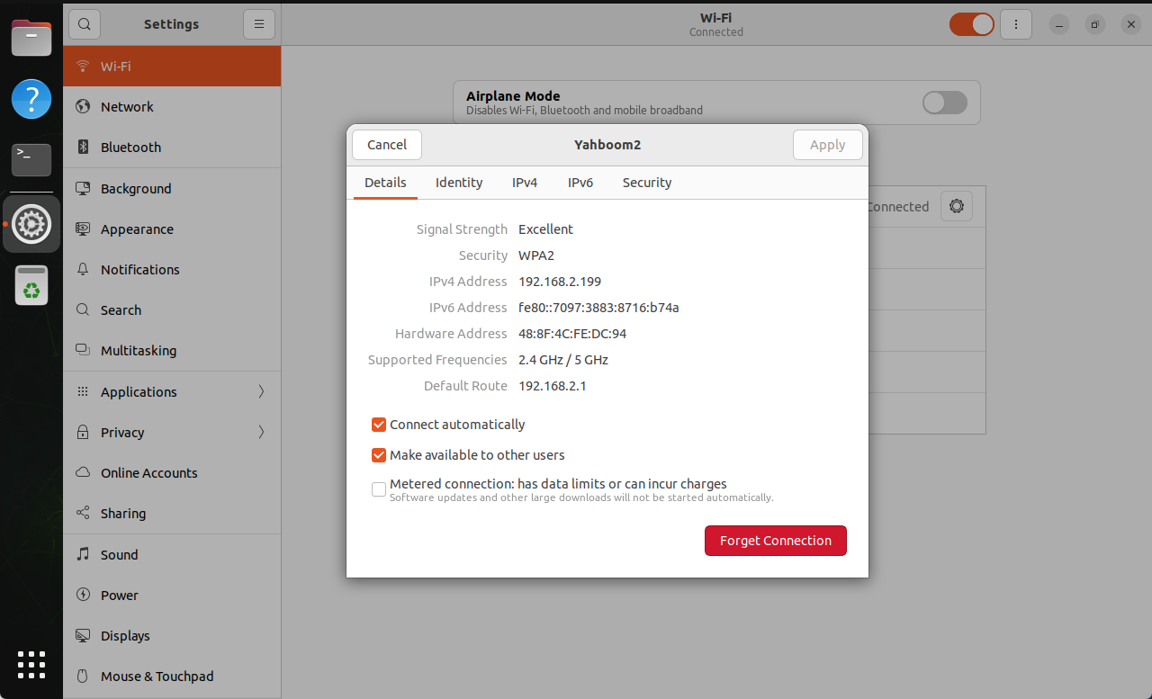
Task: Turn off the Wi-Fi switch in header
Action: 972,24
